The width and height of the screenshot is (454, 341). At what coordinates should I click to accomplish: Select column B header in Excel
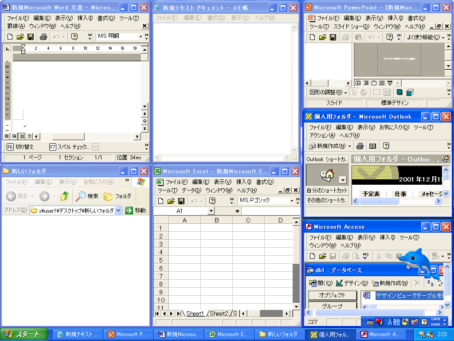pyautogui.click(x=216, y=220)
